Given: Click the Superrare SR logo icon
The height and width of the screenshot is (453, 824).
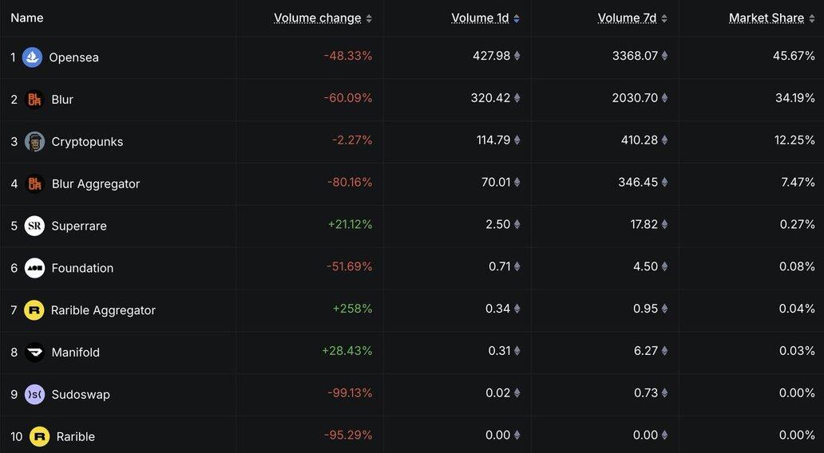Looking at the screenshot, I should (x=34, y=226).
